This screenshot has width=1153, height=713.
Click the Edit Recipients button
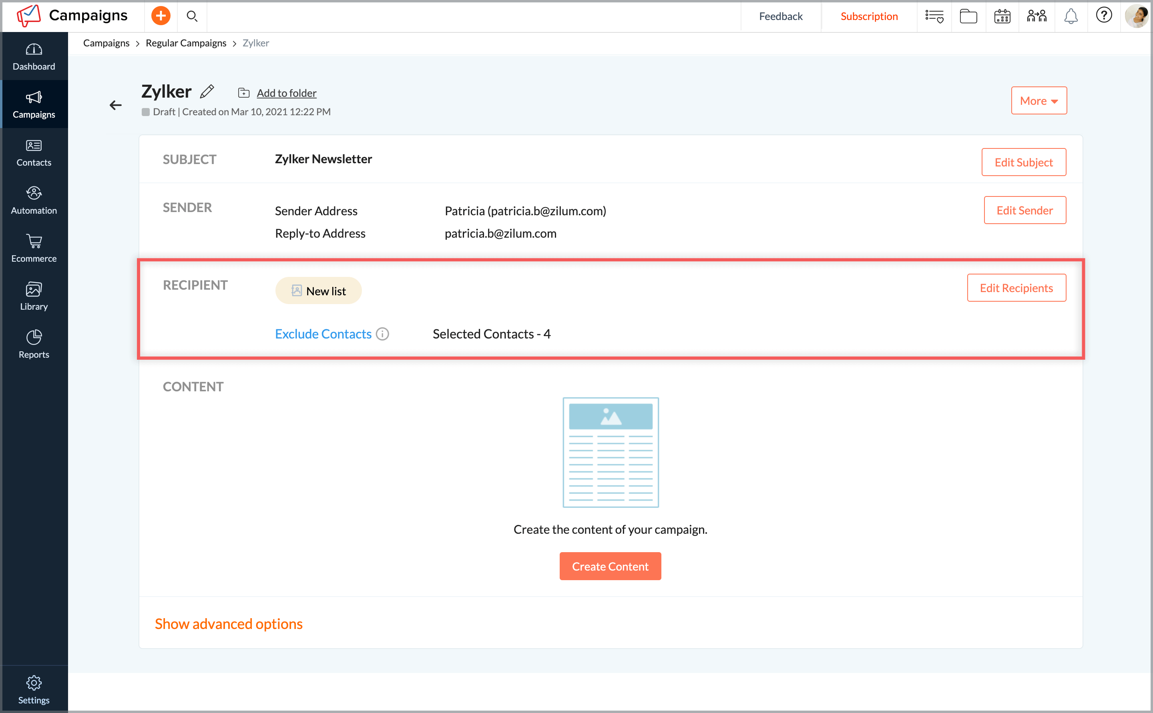[1016, 288]
